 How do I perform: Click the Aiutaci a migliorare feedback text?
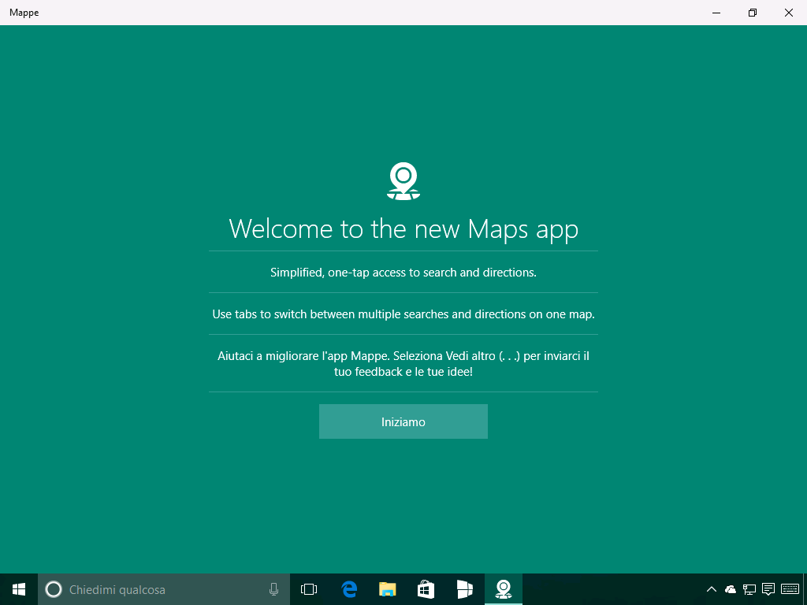click(403, 364)
